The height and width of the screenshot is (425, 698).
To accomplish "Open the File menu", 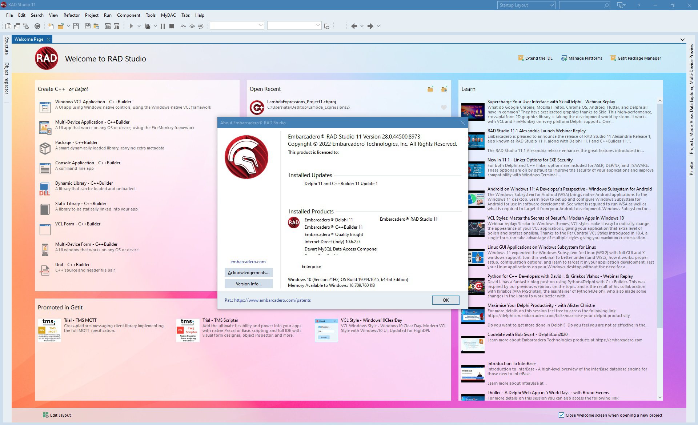I will pyautogui.click(x=9, y=15).
